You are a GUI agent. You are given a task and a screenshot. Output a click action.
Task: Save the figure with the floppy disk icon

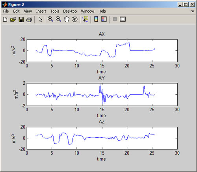21,19
